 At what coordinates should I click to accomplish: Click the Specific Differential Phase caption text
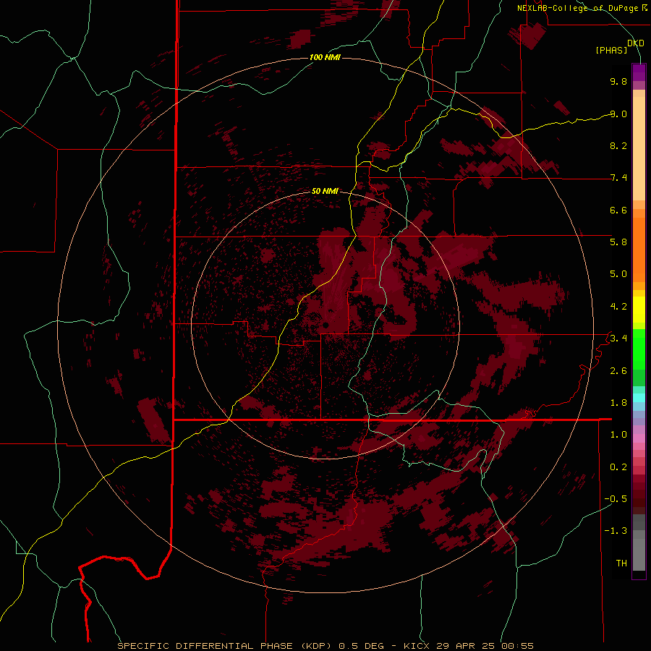(x=325, y=646)
